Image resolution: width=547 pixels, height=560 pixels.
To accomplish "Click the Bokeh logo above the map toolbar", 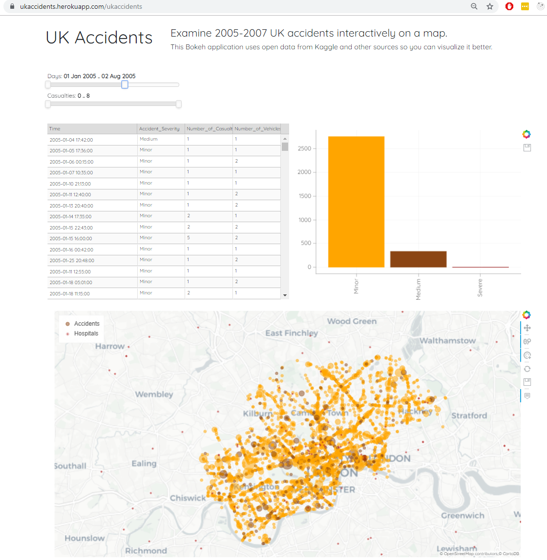I will [526, 314].
